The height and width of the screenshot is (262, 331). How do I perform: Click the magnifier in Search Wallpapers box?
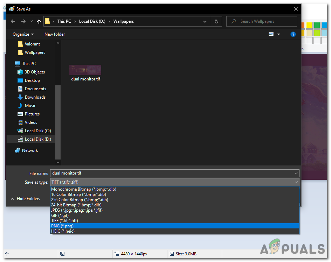(233, 21)
